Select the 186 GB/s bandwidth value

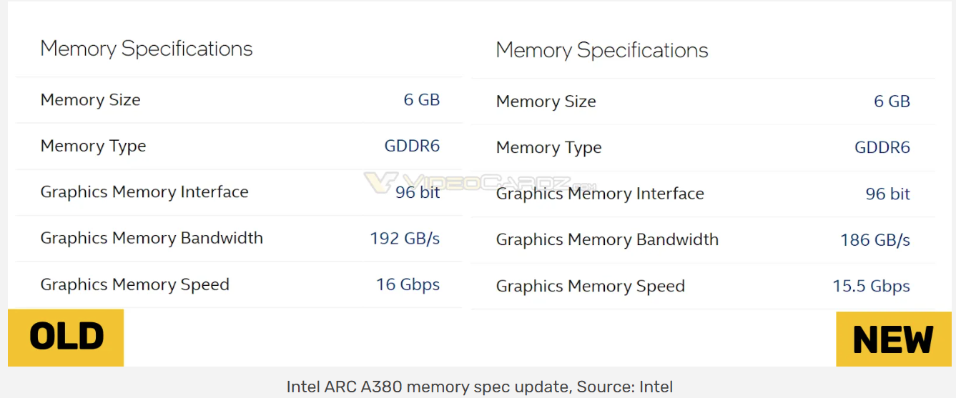click(875, 239)
